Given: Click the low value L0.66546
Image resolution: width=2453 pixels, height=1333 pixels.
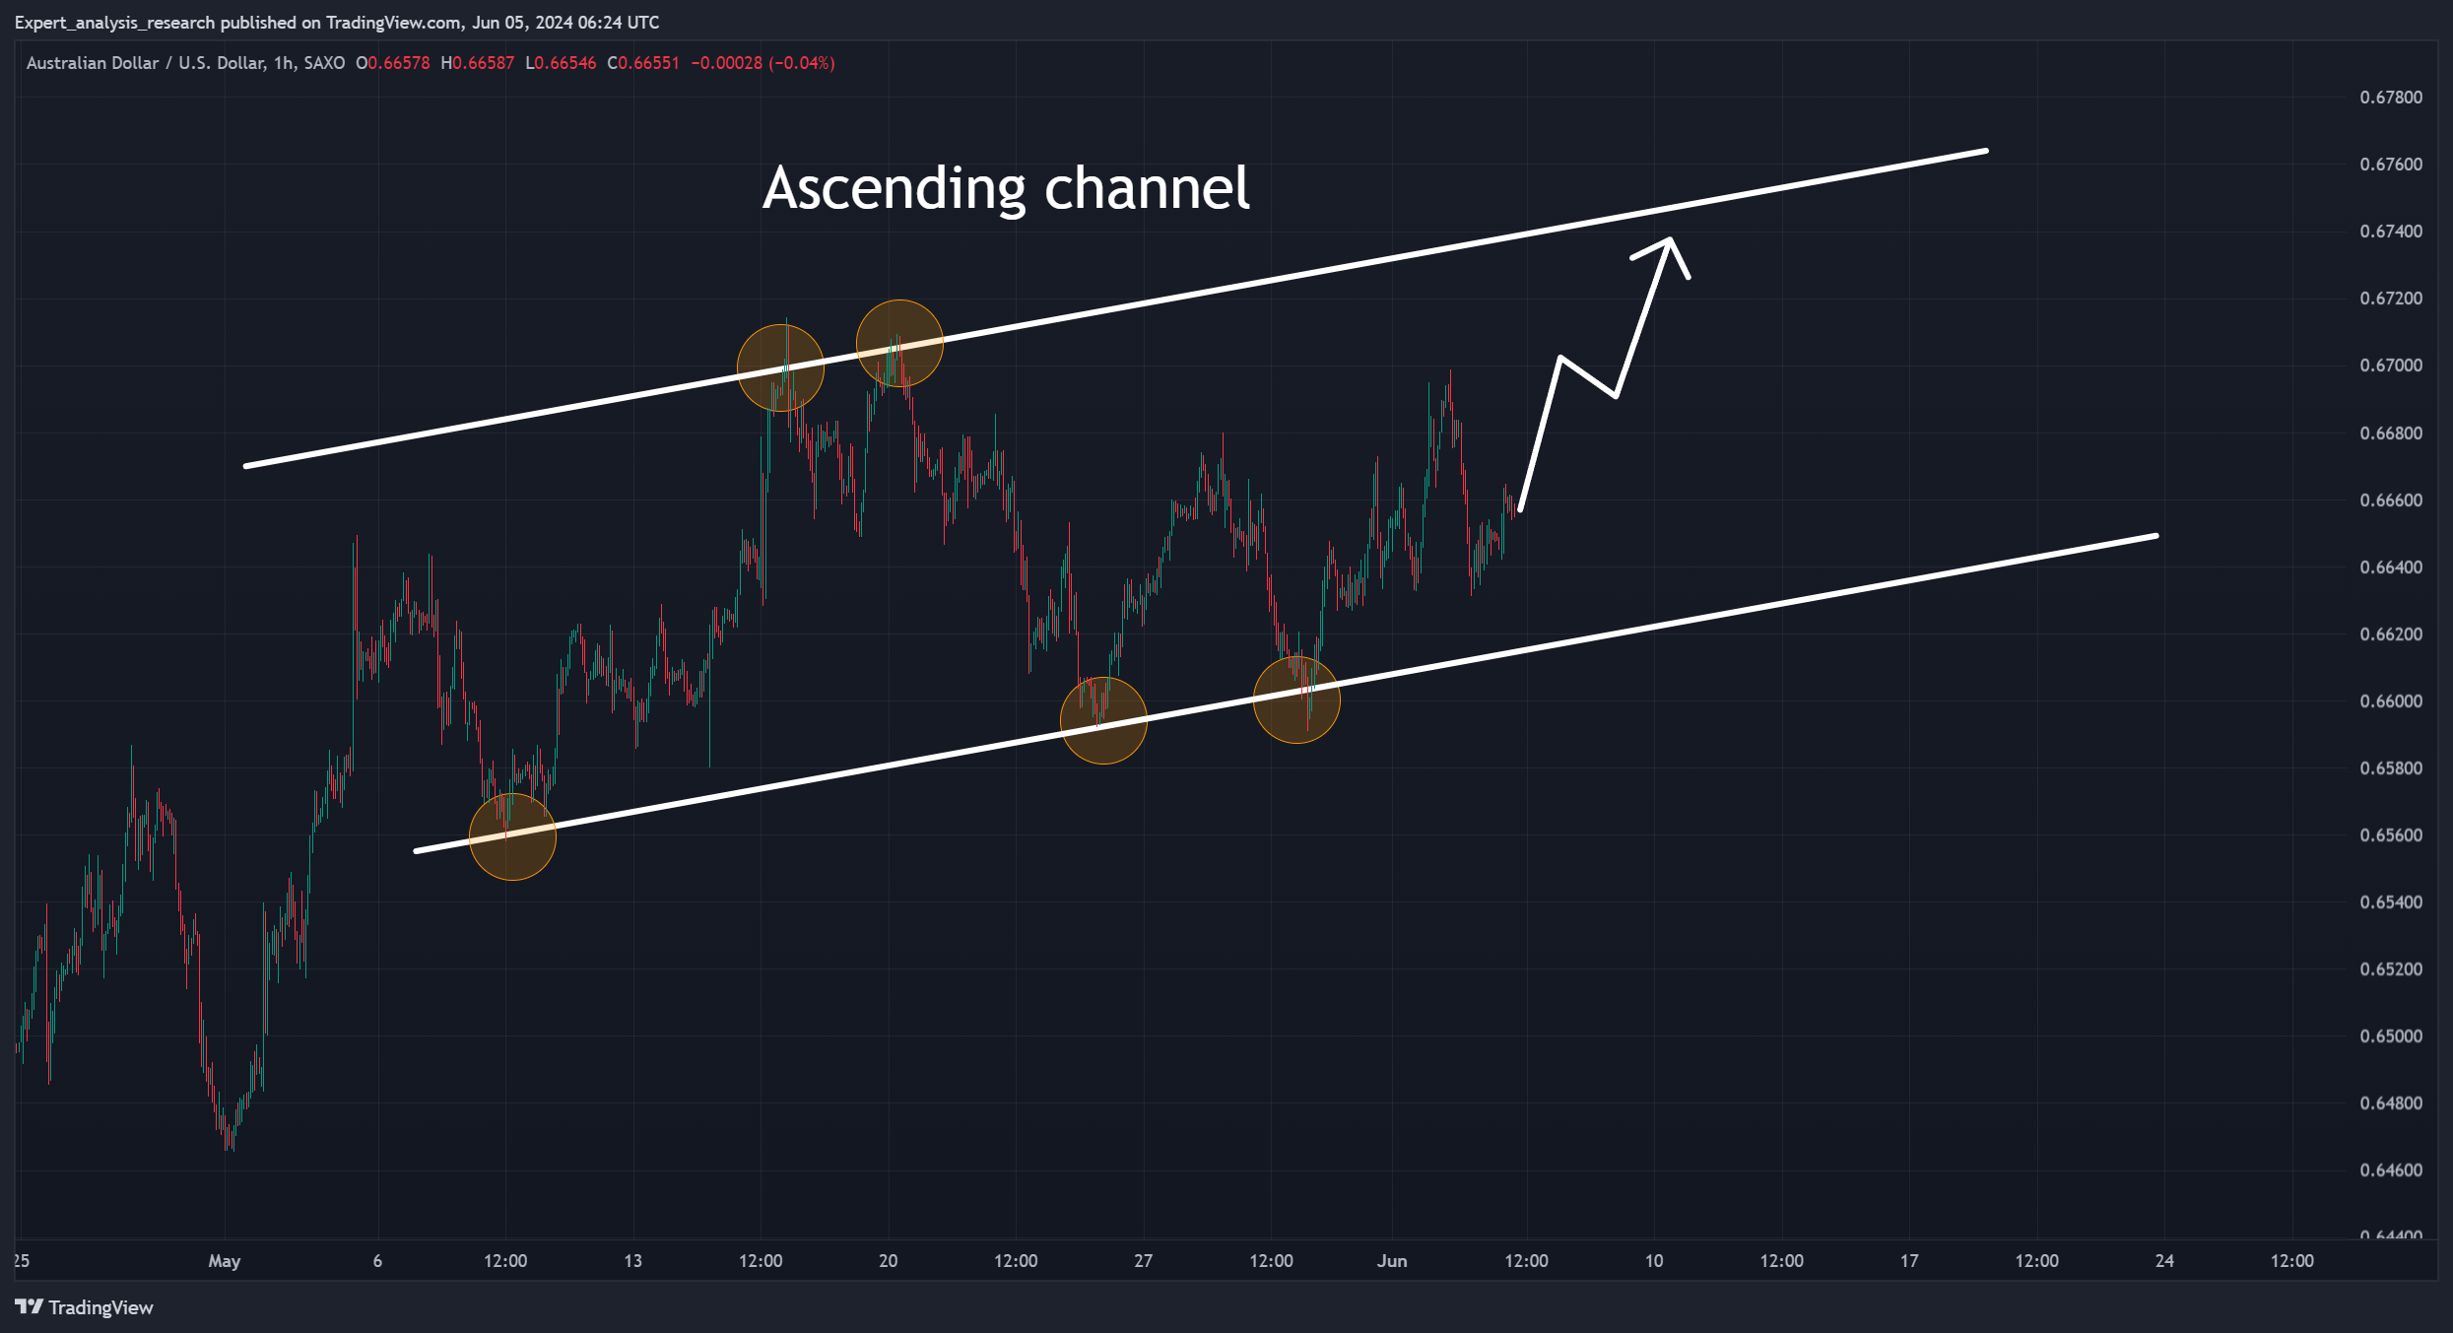Looking at the screenshot, I should 561,63.
